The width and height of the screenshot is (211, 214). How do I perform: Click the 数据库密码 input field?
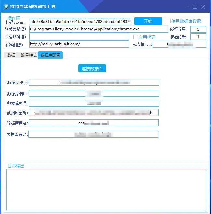click(94, 113)
